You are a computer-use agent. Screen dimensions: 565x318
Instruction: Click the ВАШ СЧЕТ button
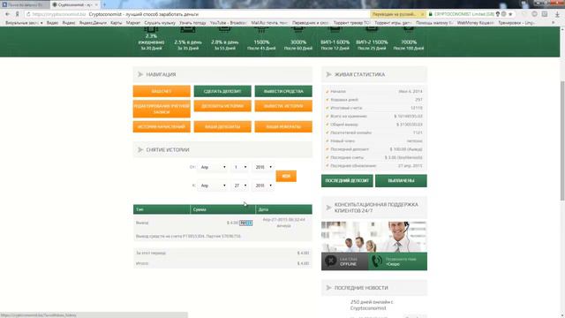click(162, 91)
